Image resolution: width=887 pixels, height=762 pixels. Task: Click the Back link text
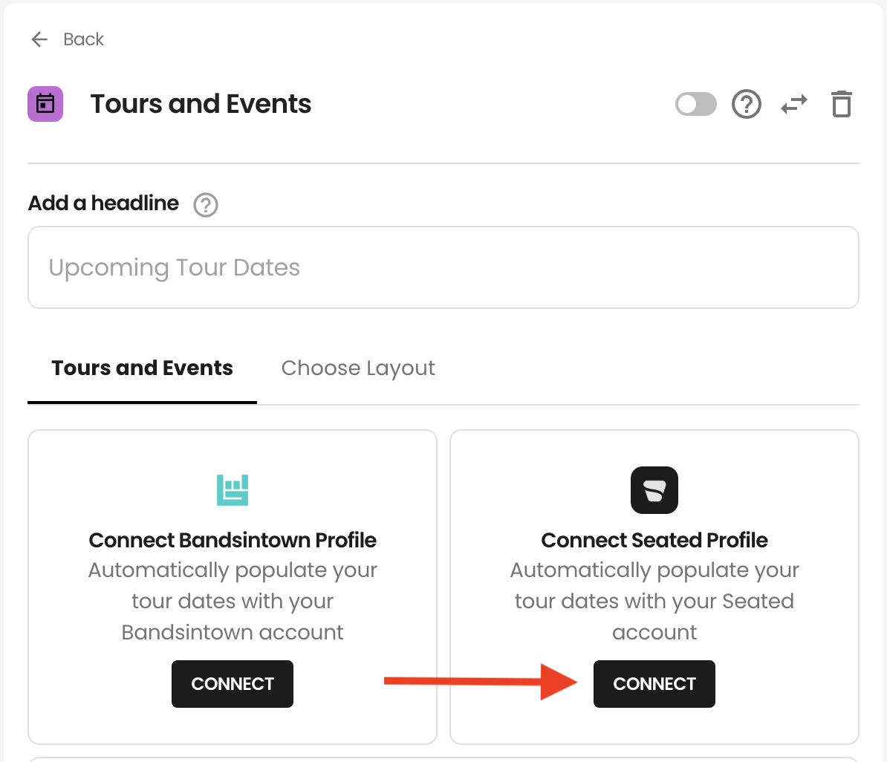(x=84, y=39)
